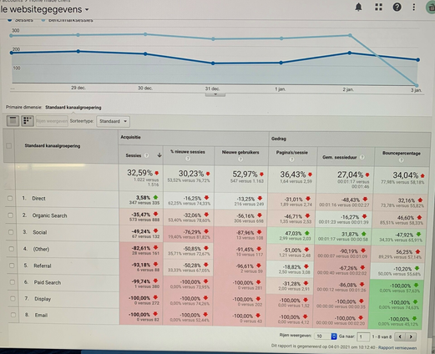Expand the chart annotations arrow below graph

coord(215,94)
